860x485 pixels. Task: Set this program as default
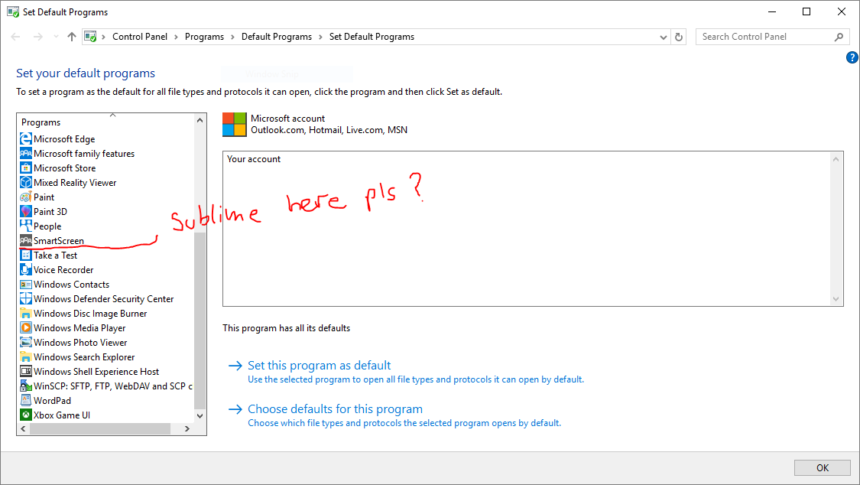pos(320,366)
